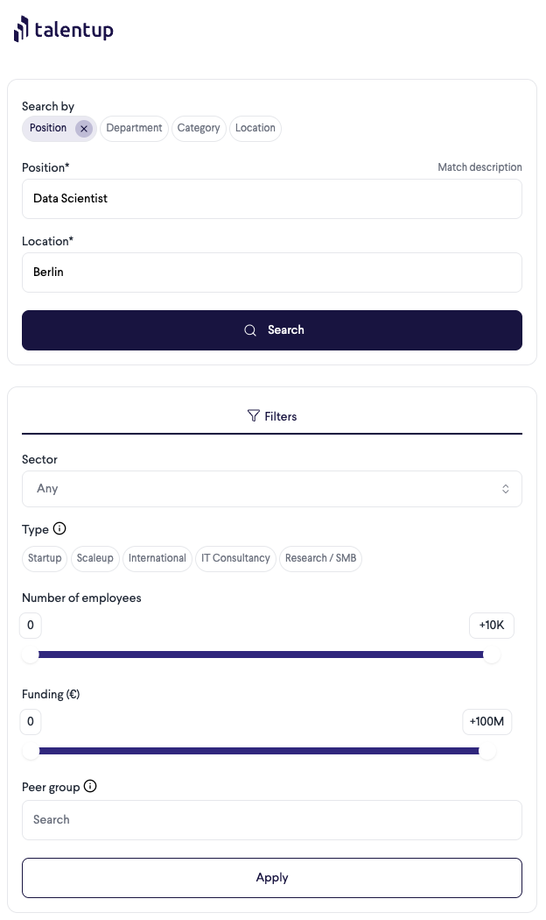Screen dimensions: 546x920
Task: Click the Filters funnel icon
Action: click(254, 416)
